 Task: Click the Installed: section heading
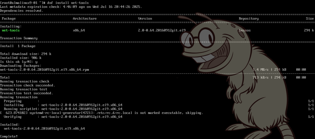pyautogui.click(x=10, y=125)
